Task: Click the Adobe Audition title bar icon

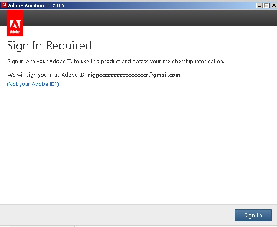Action: [x=4, y=5]
